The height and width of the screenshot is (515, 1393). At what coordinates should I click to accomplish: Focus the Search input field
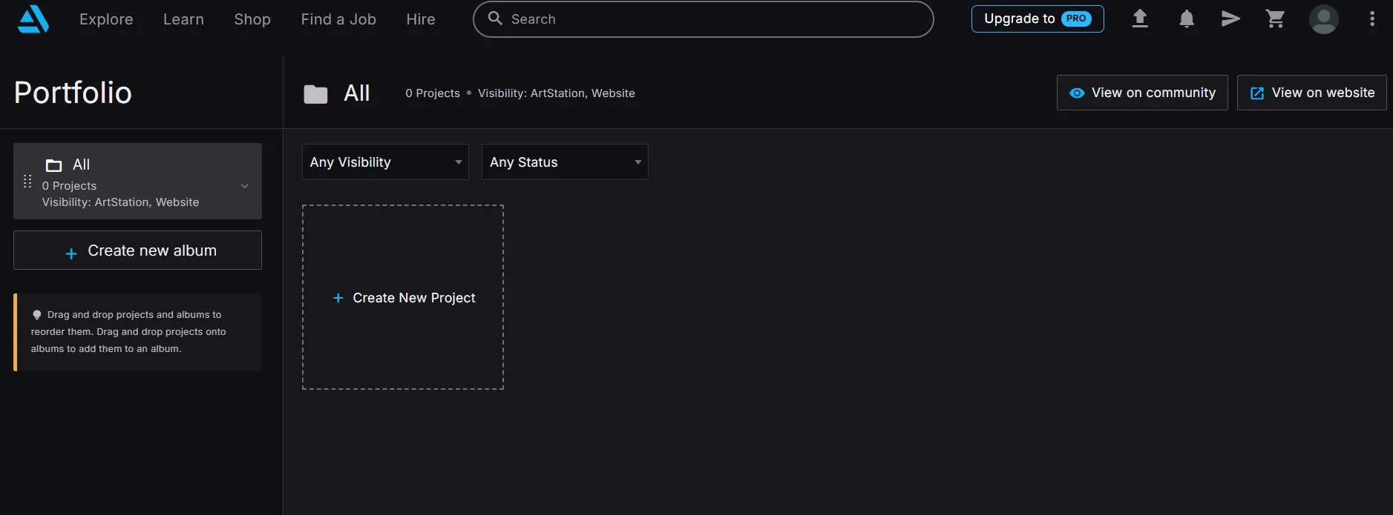coord(703,19)
